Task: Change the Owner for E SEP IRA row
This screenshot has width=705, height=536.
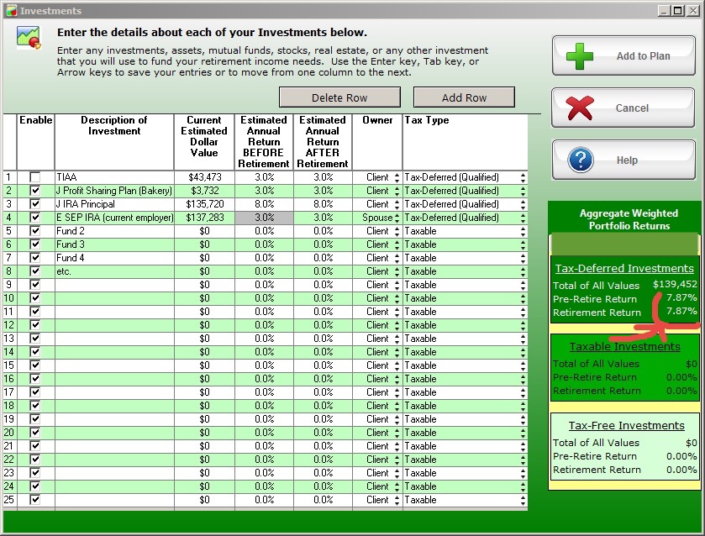Action: point(397,218)
